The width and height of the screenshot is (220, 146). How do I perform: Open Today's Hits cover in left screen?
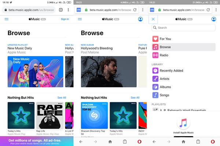(x=21, y=115)
